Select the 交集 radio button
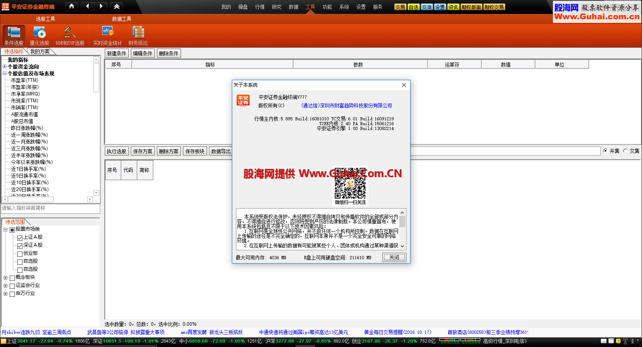 point(625,151)
